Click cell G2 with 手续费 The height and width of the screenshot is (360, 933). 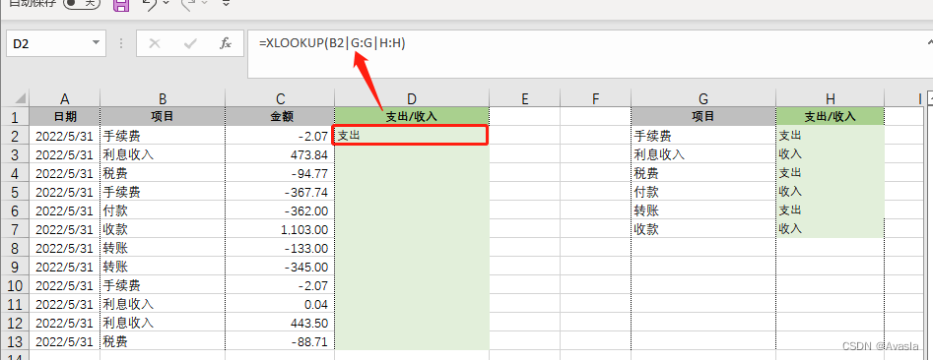pyautogui.click(x=703, y=136)
